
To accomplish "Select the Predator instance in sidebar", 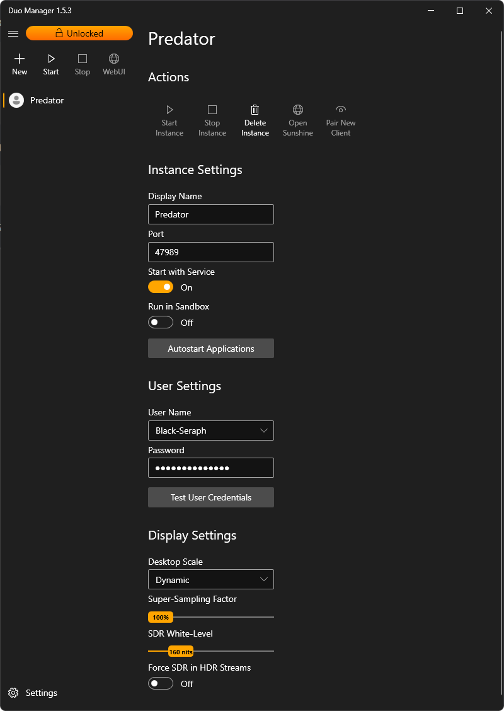I will [x=72, y=100].
